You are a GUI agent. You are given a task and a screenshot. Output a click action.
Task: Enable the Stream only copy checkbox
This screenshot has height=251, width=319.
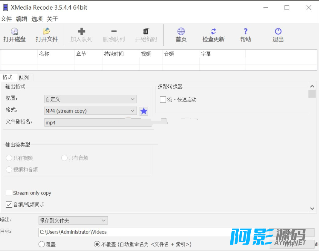[9, 193]
